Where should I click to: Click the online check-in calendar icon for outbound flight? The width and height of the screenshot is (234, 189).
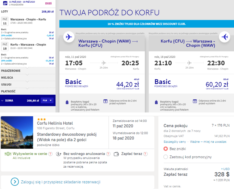[105, 101]
